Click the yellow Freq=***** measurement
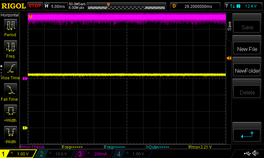Viewport: 264px width, 158px height. click(x=83, y=147)
